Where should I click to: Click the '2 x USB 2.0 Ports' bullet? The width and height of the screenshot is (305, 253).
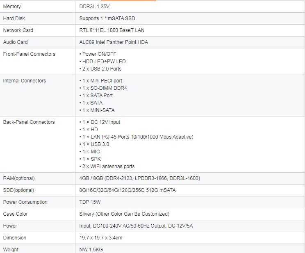coord(102,69)
